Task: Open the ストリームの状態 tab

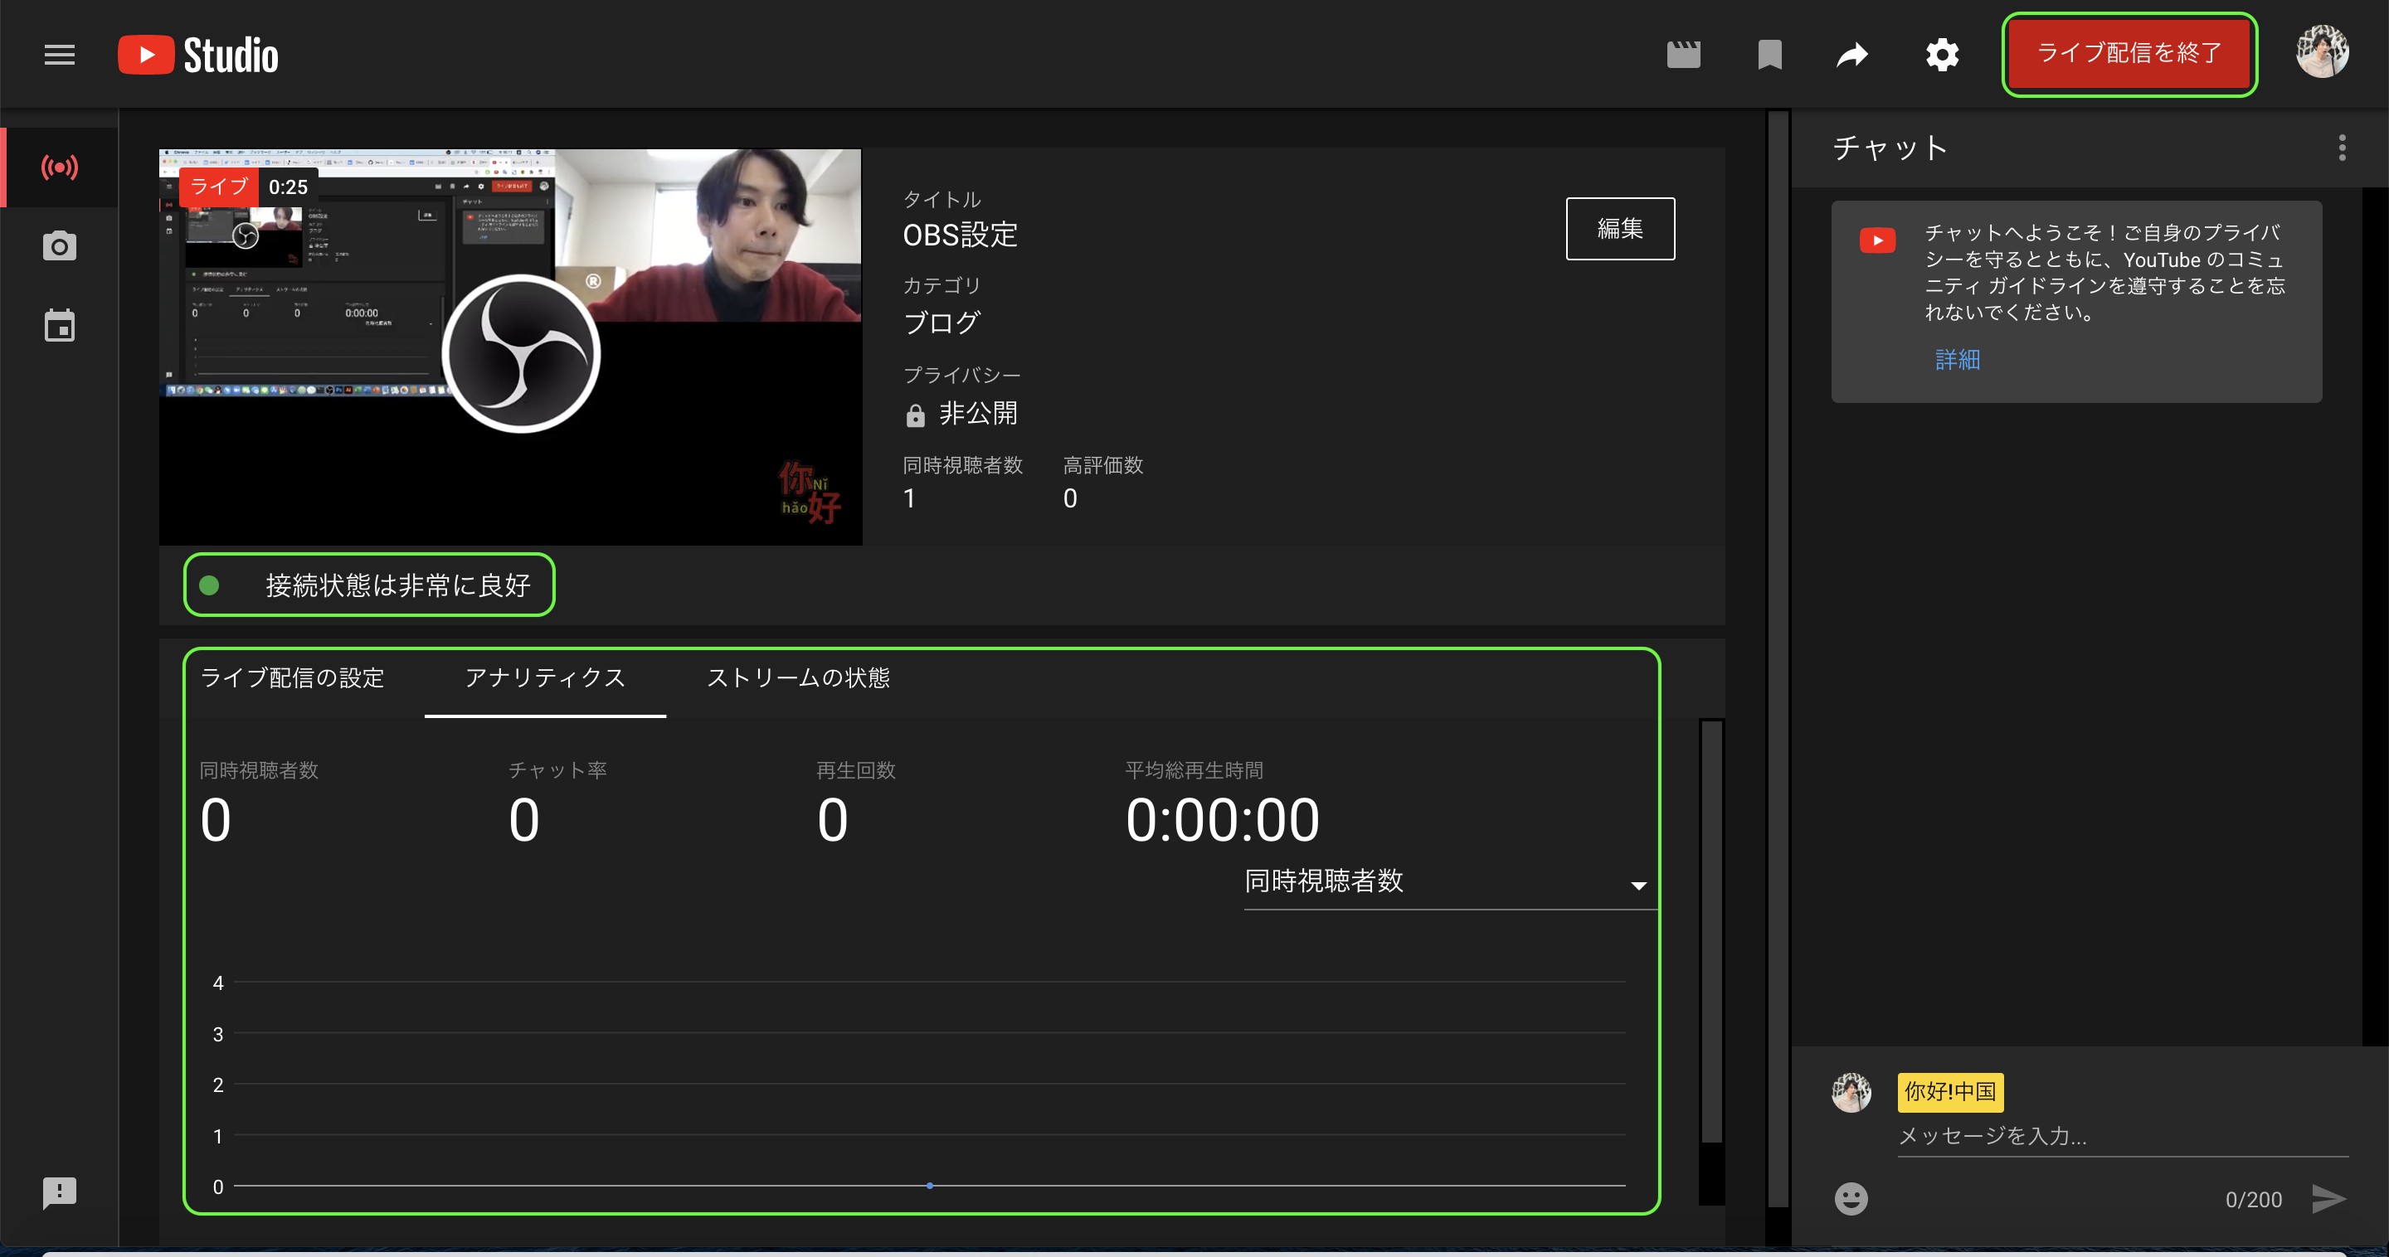Action: click(x=797, y=677)
